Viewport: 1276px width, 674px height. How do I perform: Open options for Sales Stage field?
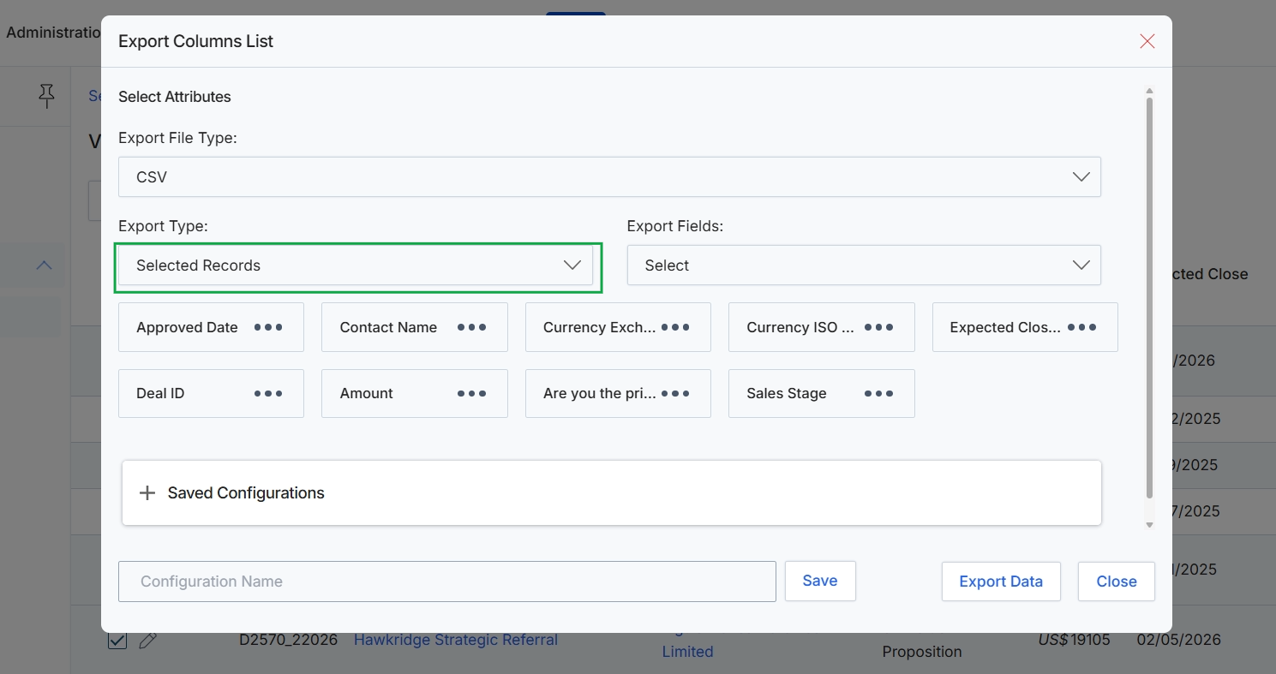coord(879,393)
